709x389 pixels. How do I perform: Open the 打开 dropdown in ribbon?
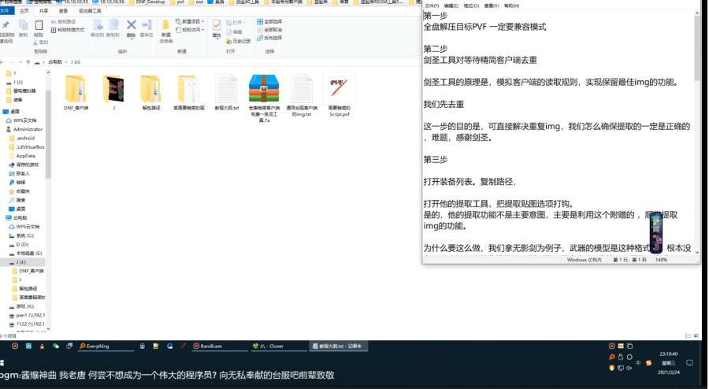(236, 23)
